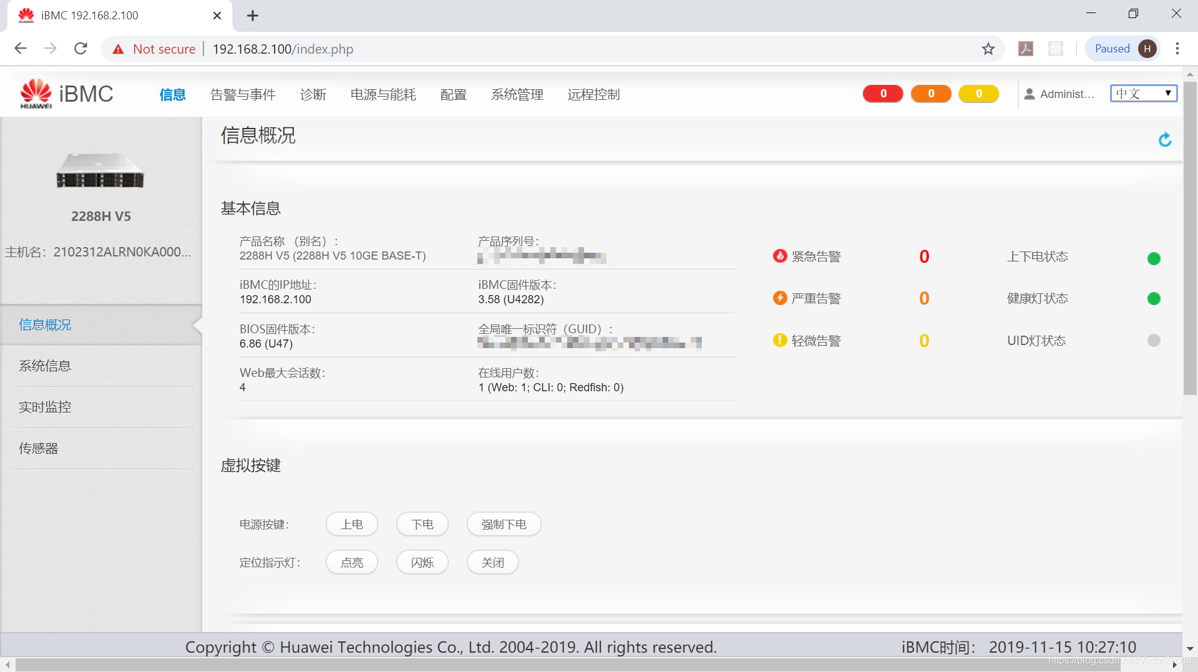
Task: Click the vertical page scrollbar
Action: point(1190,237)
